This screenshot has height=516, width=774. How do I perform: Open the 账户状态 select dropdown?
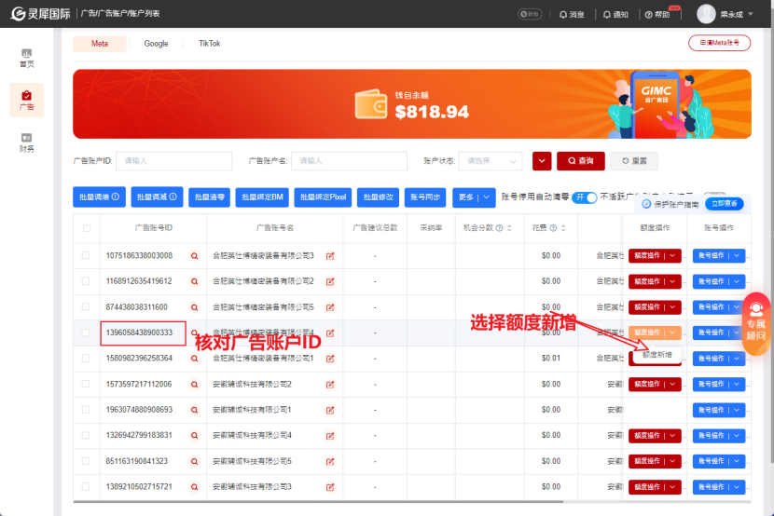[491, 160]
